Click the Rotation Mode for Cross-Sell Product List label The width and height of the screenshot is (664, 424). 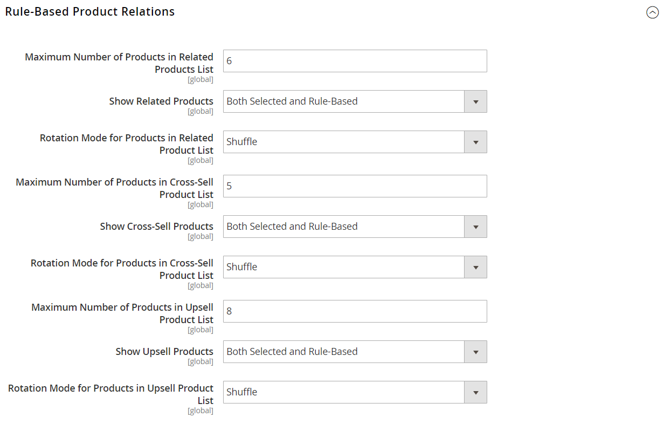click(x=122, y=269)
